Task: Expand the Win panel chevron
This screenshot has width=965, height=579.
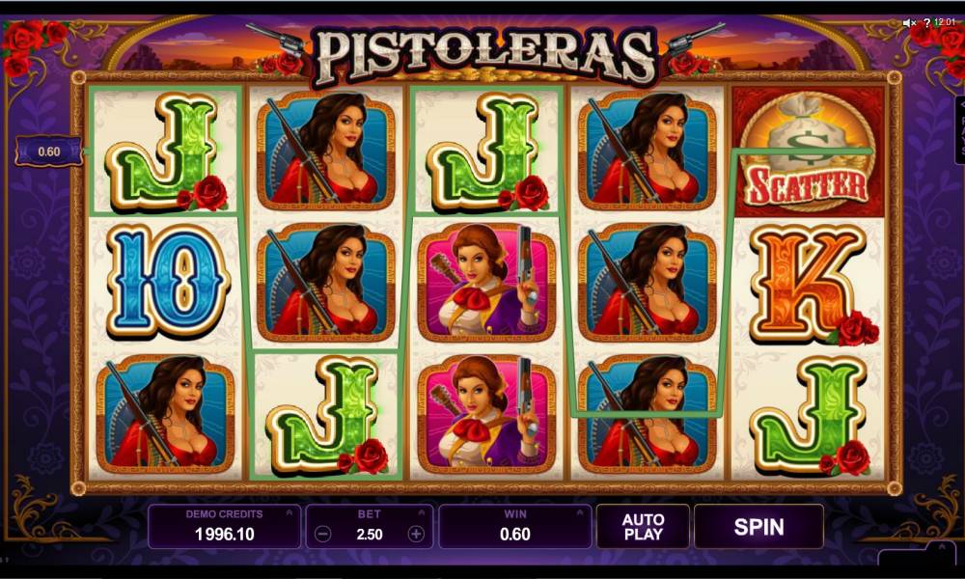Action: point(580,512)
